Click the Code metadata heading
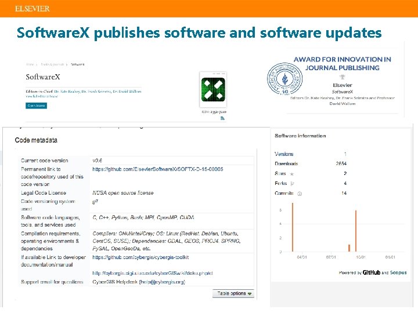 pos(36,140)
